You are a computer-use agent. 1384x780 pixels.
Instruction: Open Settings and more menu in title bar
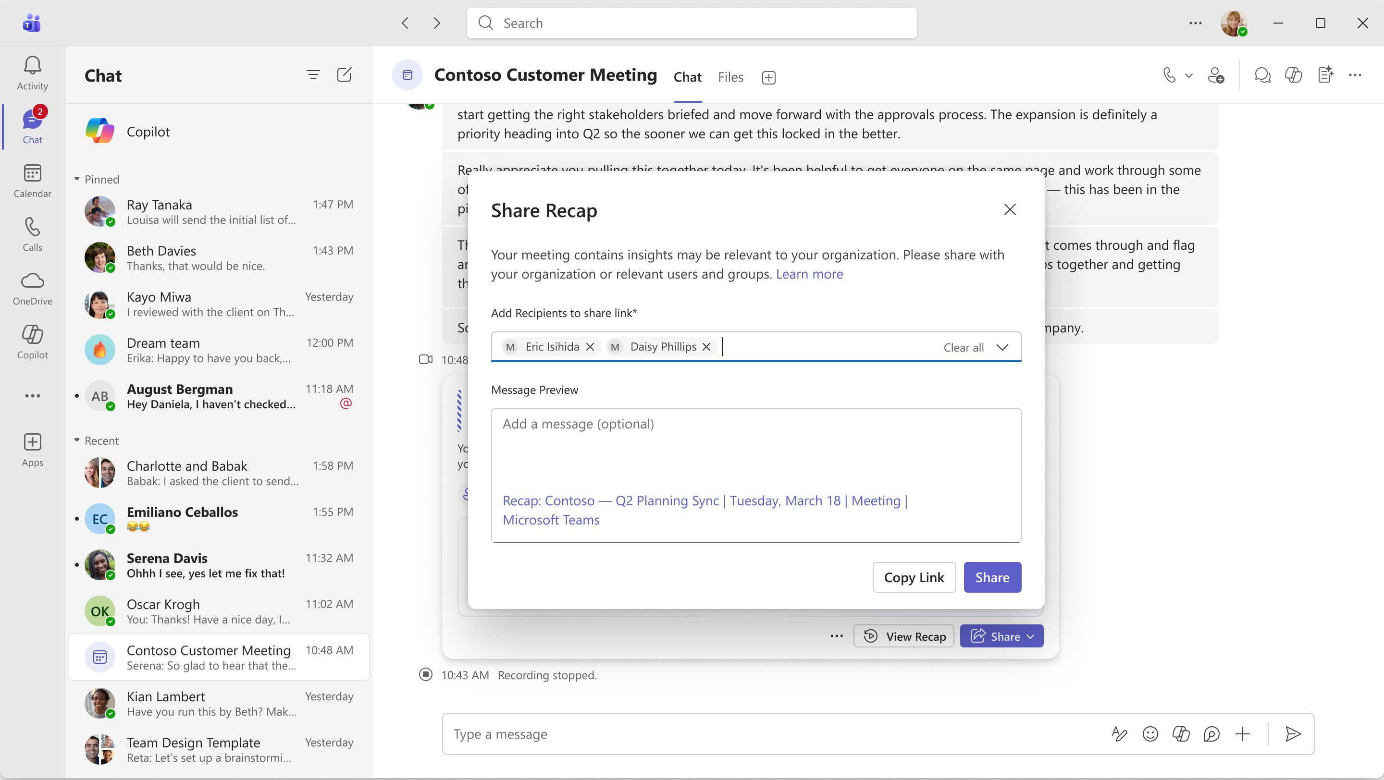[1196, 23]
